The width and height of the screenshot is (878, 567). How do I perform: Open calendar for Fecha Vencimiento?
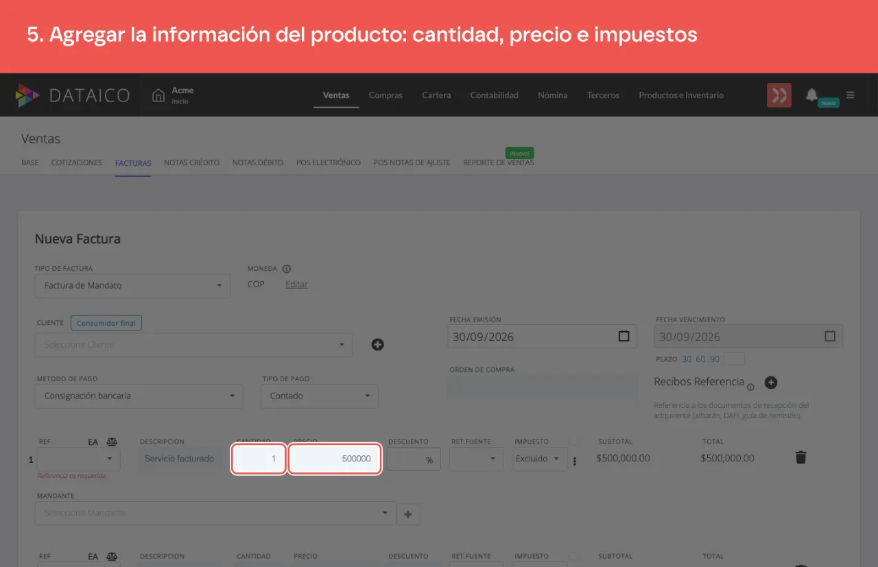[830, 337]
